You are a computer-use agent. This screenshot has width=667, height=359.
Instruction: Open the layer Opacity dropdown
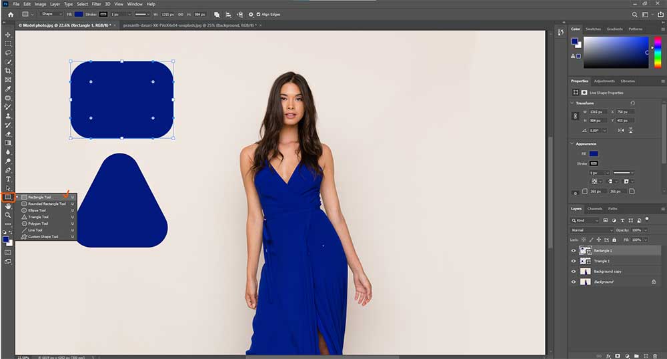point(645,230)
